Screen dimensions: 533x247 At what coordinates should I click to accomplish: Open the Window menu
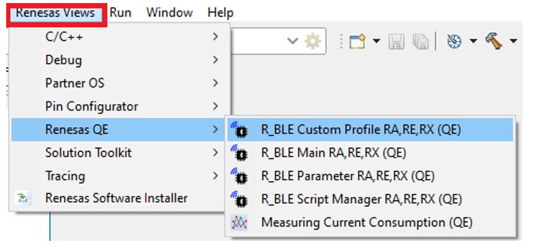click(x=169, y=13)
